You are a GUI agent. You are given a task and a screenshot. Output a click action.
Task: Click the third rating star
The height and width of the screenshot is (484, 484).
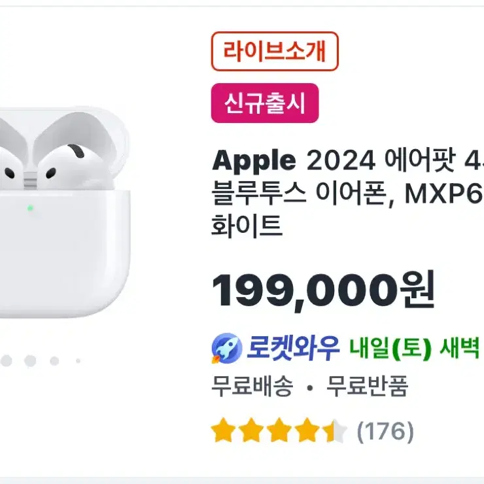tap(279, 430)
